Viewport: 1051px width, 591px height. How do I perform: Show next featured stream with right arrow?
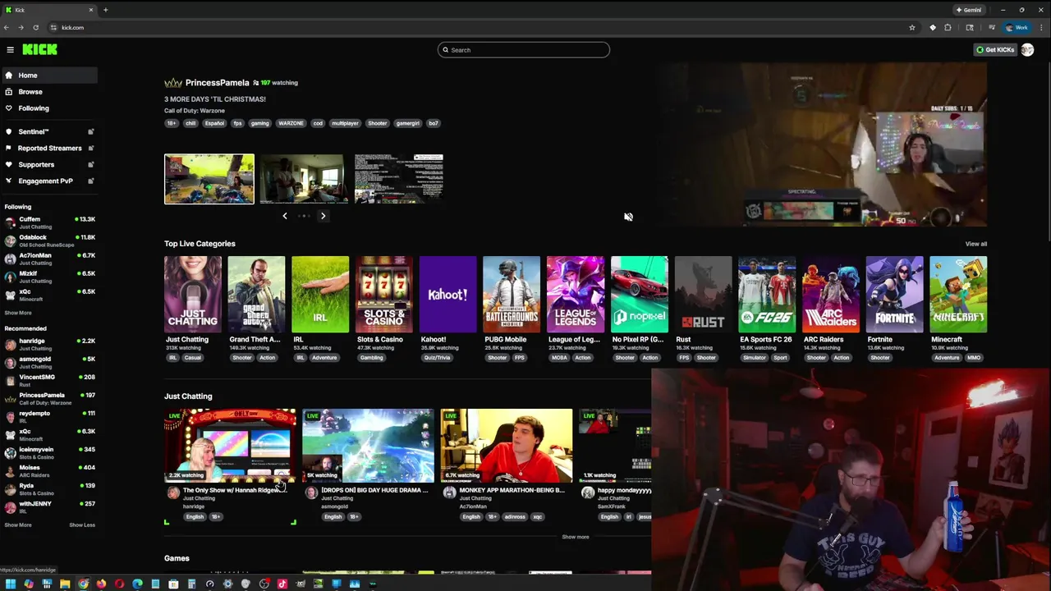[x=323, y=216]
